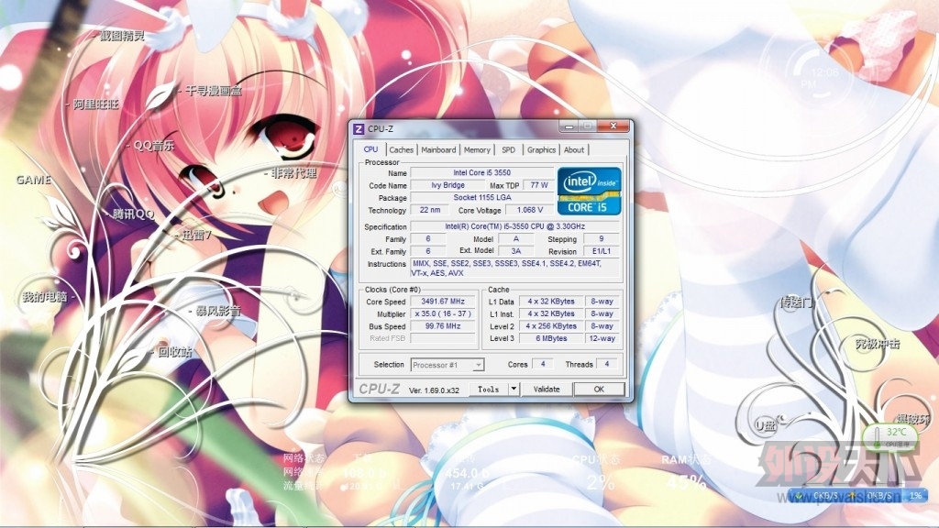Screen dimensions: 939x528
Task: Click the 4 x 256 KBytes Level 2 value
Action: 551,326
